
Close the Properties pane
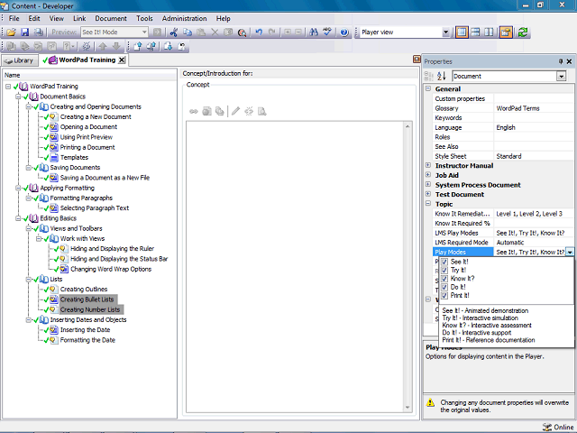coord(569,61)
